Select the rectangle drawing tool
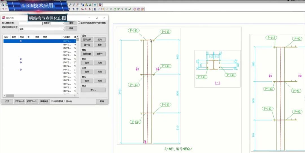Screen dimensions: 305x153 [111, 9]
